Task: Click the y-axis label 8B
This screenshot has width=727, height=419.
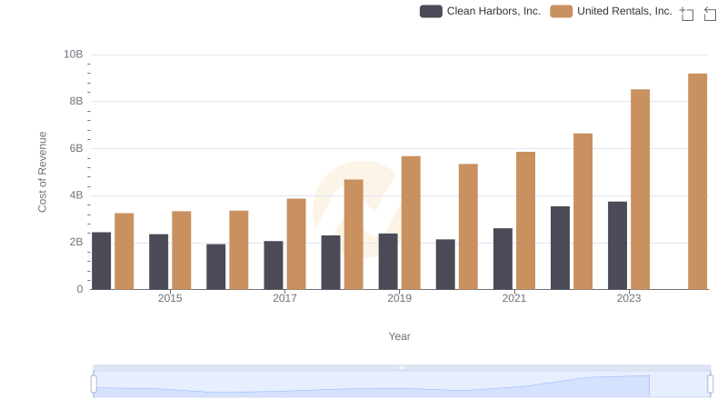Action: (76, 101)
